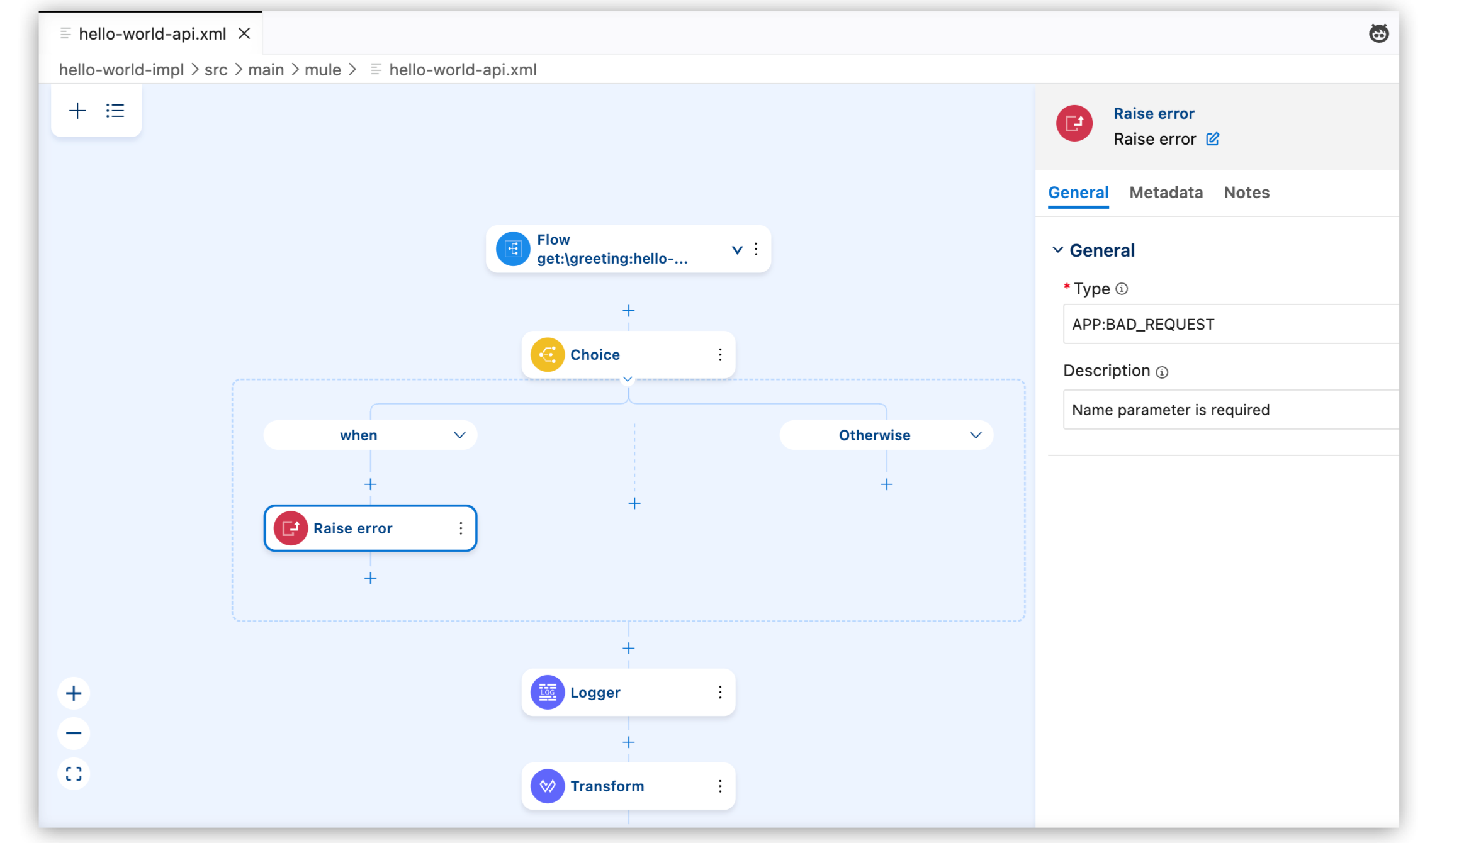Collapse the Choice scope via small chevron below node
The image size is (1464, 843).
(628, 379)
